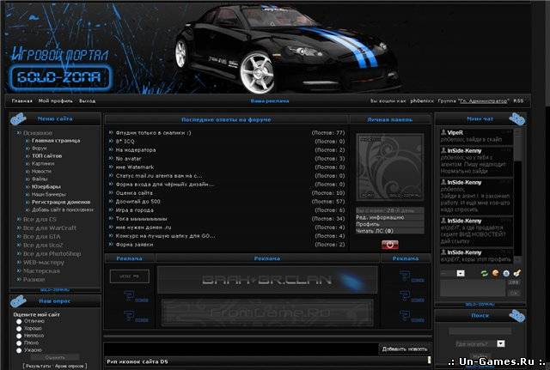Go to 'Главная' in top navigation
550x370 pixels.
[21, 100]
